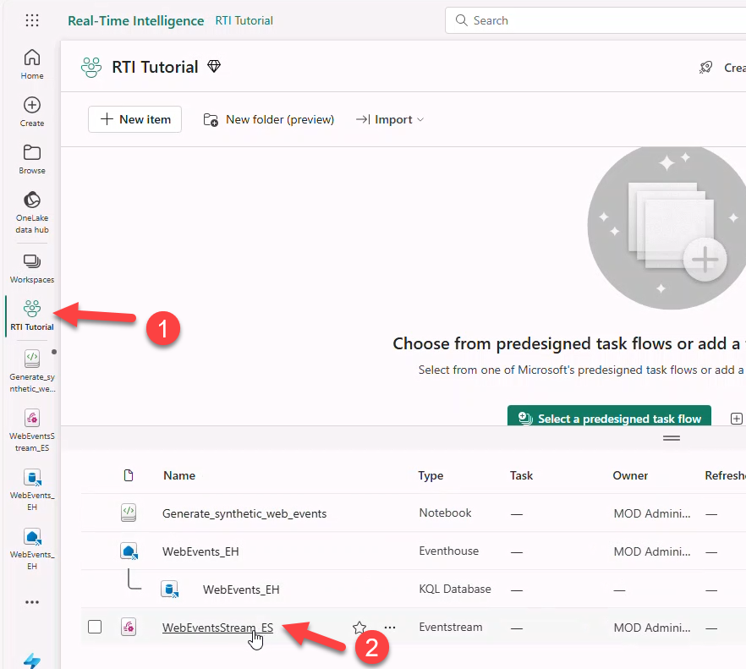The height and width of the screenshot is (669, 746).
Task: Collapse the WebEvents_EH eventhouse tree
Action: [x=129, y=551]
